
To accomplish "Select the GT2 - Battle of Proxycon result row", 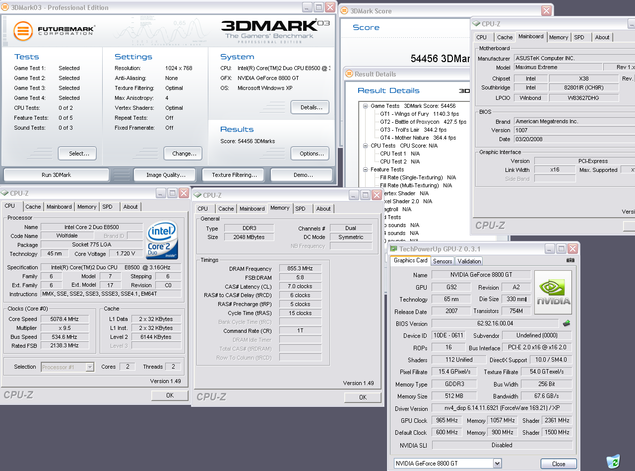I will tap(423, 122).
